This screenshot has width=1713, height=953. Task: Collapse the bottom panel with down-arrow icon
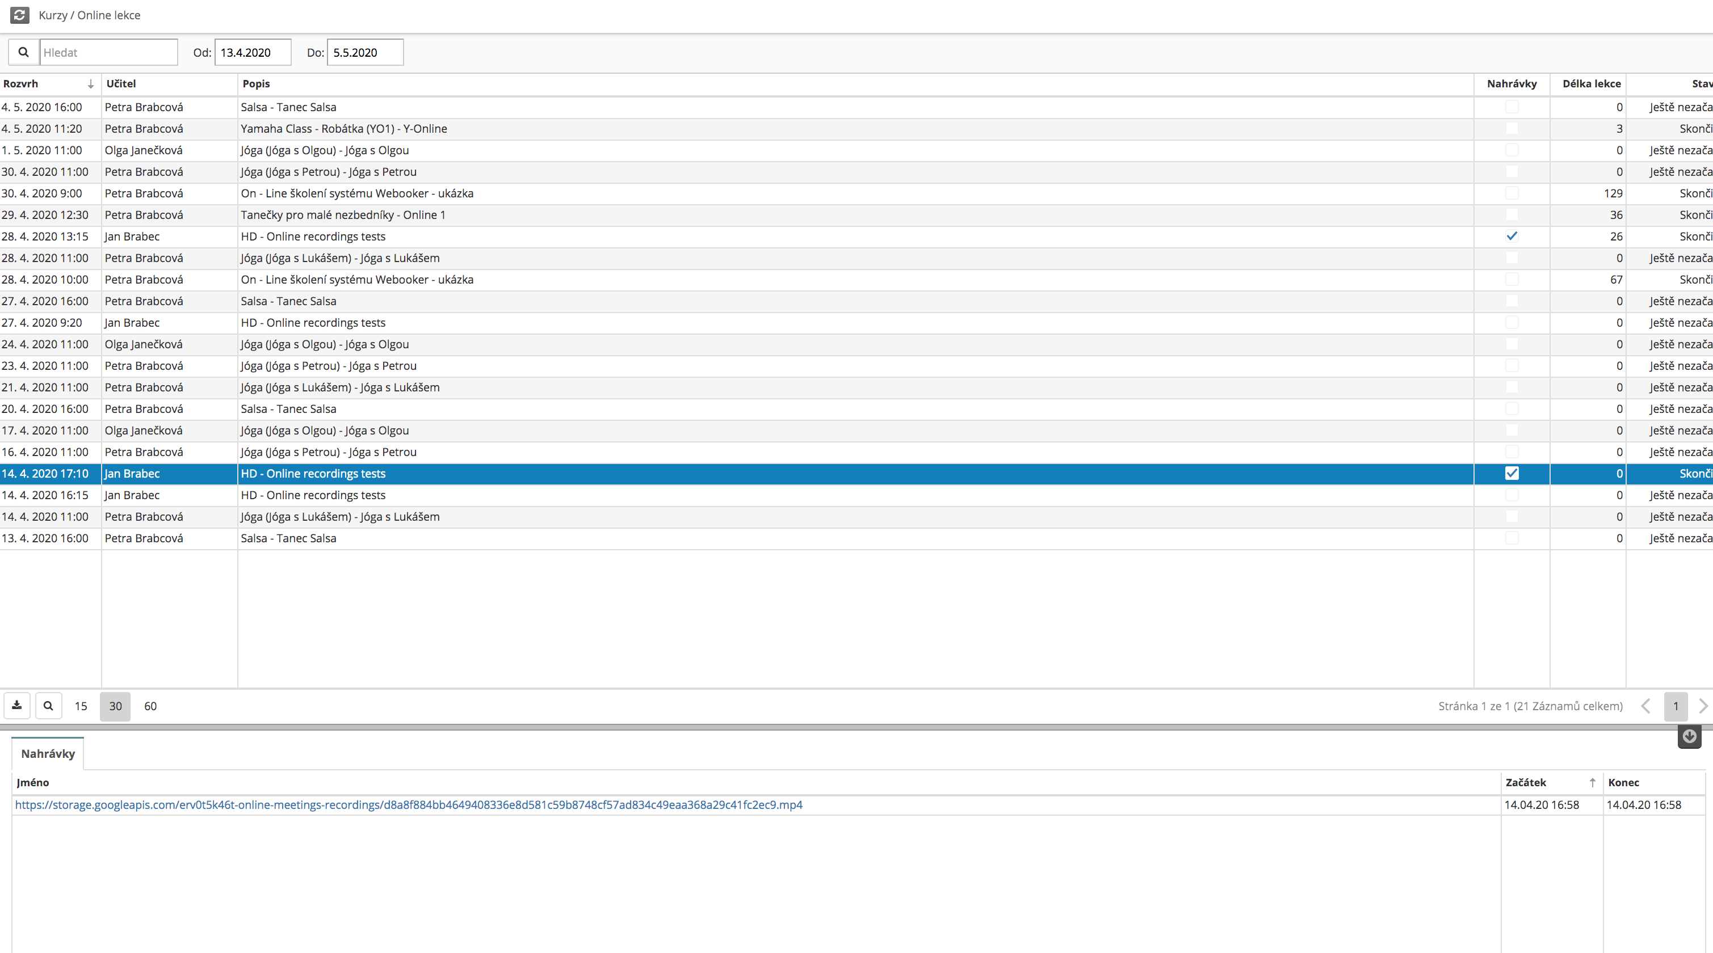(x=1689, y=736)
